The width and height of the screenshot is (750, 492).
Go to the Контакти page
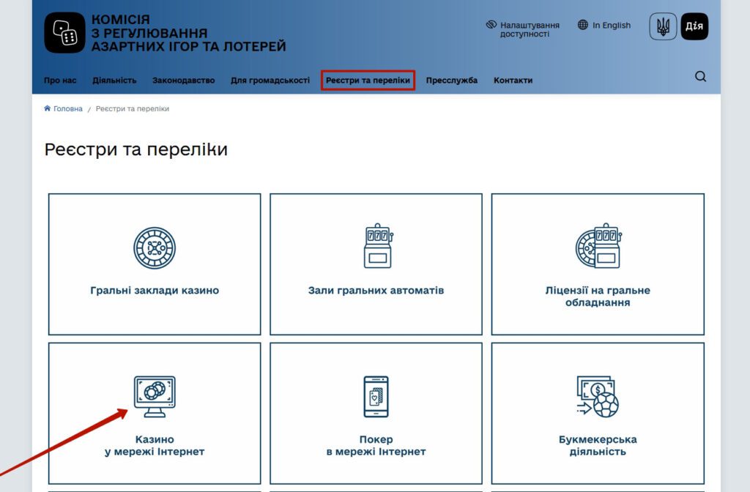(x=513, y=81)
